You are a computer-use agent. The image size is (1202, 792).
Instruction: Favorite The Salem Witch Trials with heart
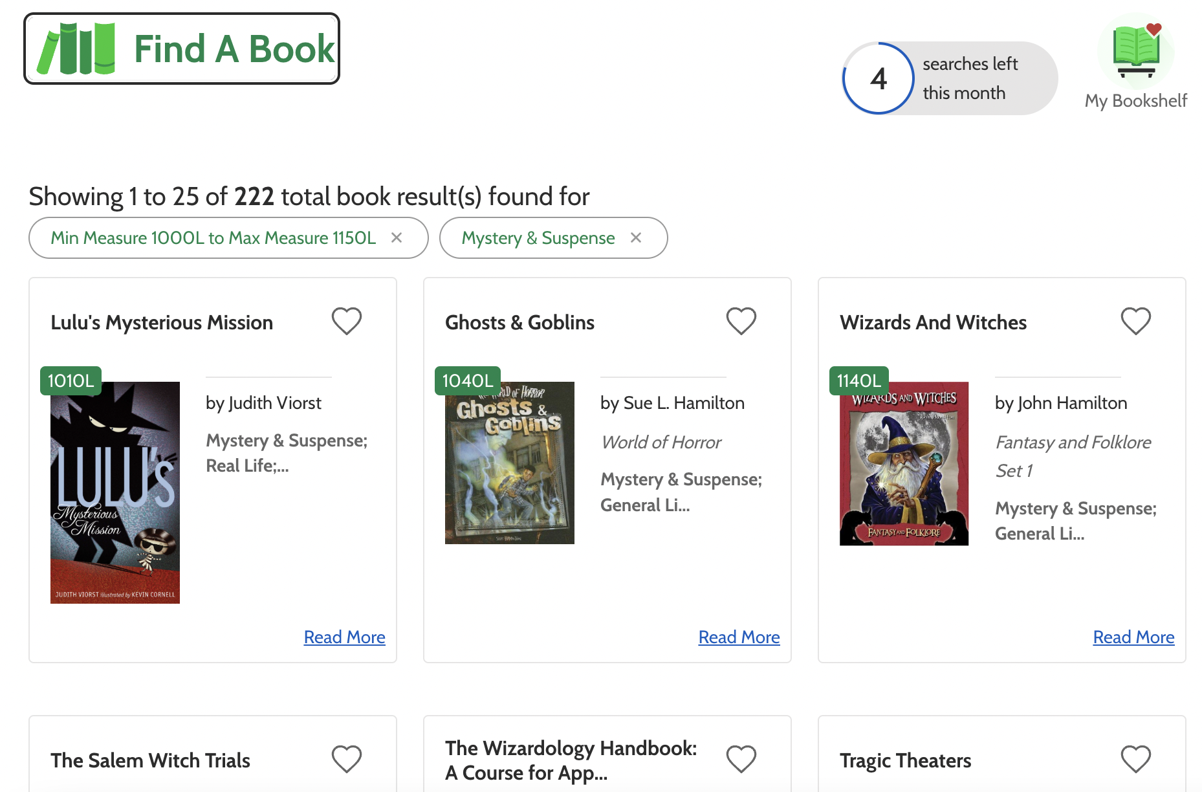(347, 759)
